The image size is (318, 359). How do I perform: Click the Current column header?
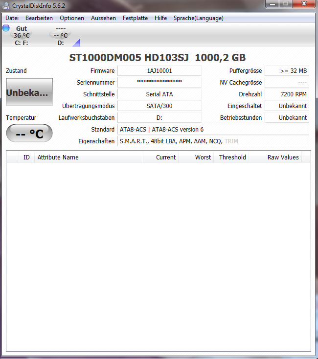coord(161,157)
